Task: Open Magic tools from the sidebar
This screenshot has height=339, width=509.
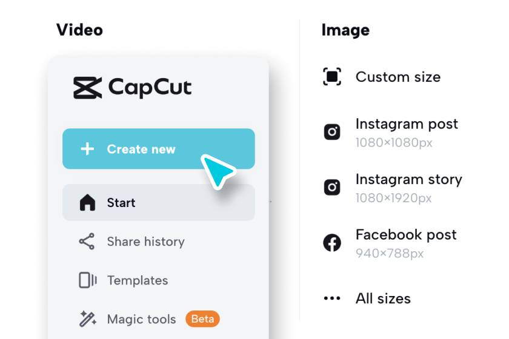Action: click(x=141, y=319)
